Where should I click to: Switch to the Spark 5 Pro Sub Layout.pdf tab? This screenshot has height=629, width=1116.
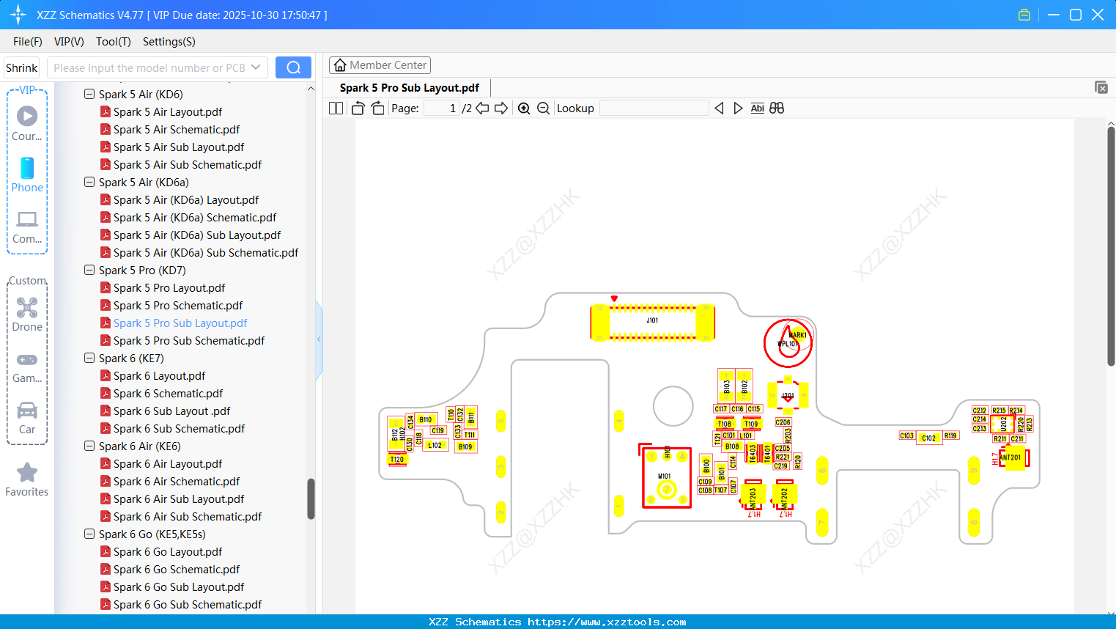(x=409, y=87)
